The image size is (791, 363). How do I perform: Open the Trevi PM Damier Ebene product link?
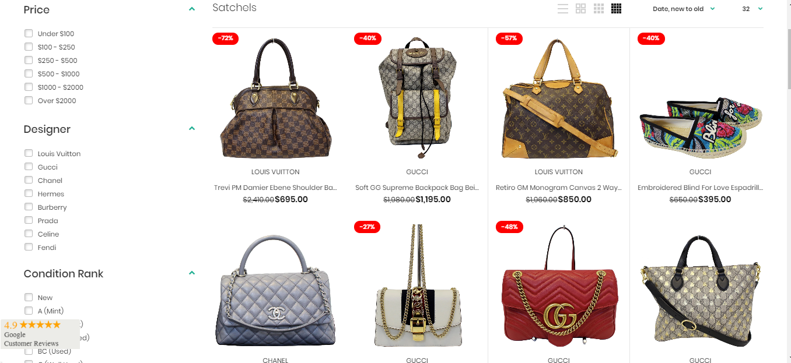coord(275,188)
